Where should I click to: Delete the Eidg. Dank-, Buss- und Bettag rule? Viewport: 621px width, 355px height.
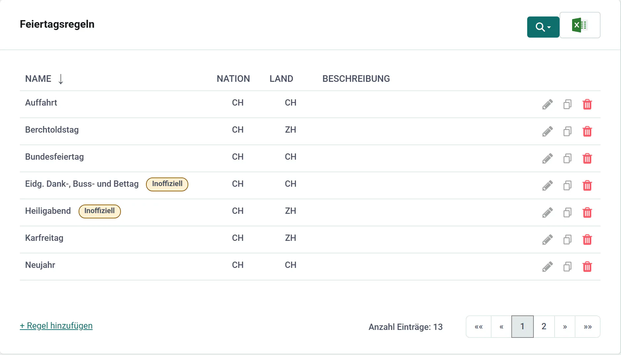pos(587,185)
